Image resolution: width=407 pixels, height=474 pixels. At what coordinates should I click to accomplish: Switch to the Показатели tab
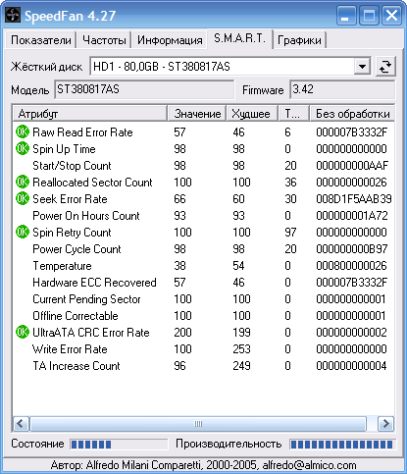point(41,40)
